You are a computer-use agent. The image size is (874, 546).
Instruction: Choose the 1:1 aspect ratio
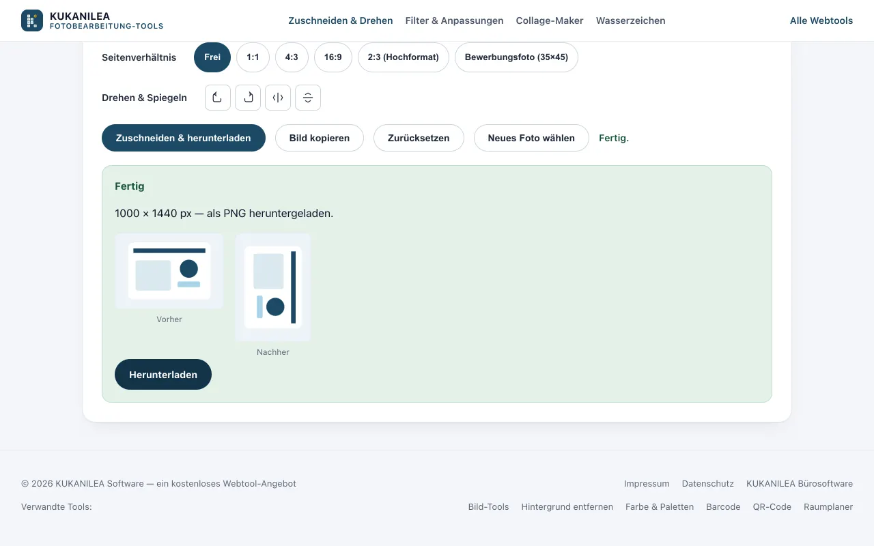point(253,57)
